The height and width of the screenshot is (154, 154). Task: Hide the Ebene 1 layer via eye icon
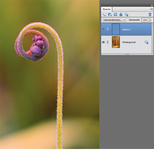(103, 29)
